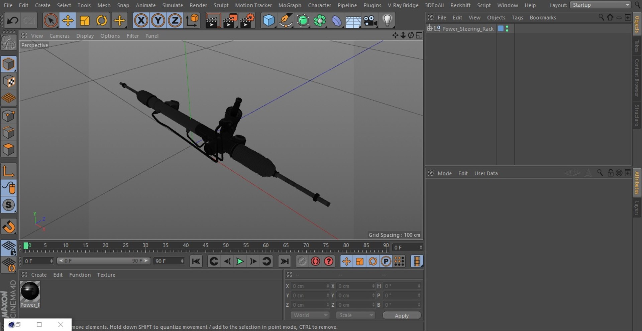Image resolution: width=642 pixels, height=331 pixels.
Task: Toggle visibility dots of Power_Steering_Rack
Action: 507,29
